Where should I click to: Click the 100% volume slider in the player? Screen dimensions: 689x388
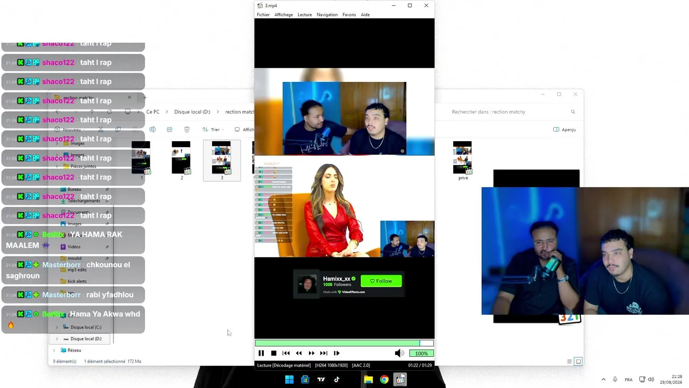[x=421, y=354]
